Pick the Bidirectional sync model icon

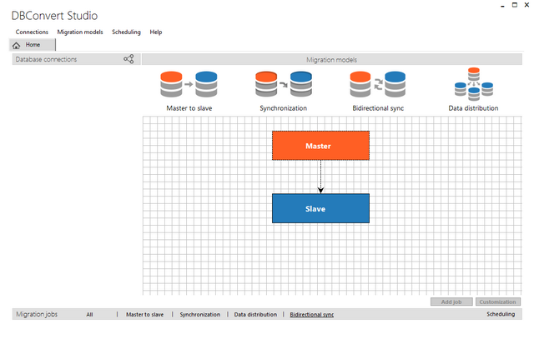coord(378,85)
